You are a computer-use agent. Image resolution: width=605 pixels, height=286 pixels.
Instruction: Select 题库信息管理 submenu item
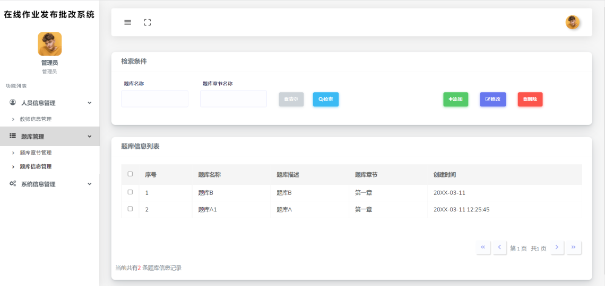pyautogui.click(x=36, y=167)
